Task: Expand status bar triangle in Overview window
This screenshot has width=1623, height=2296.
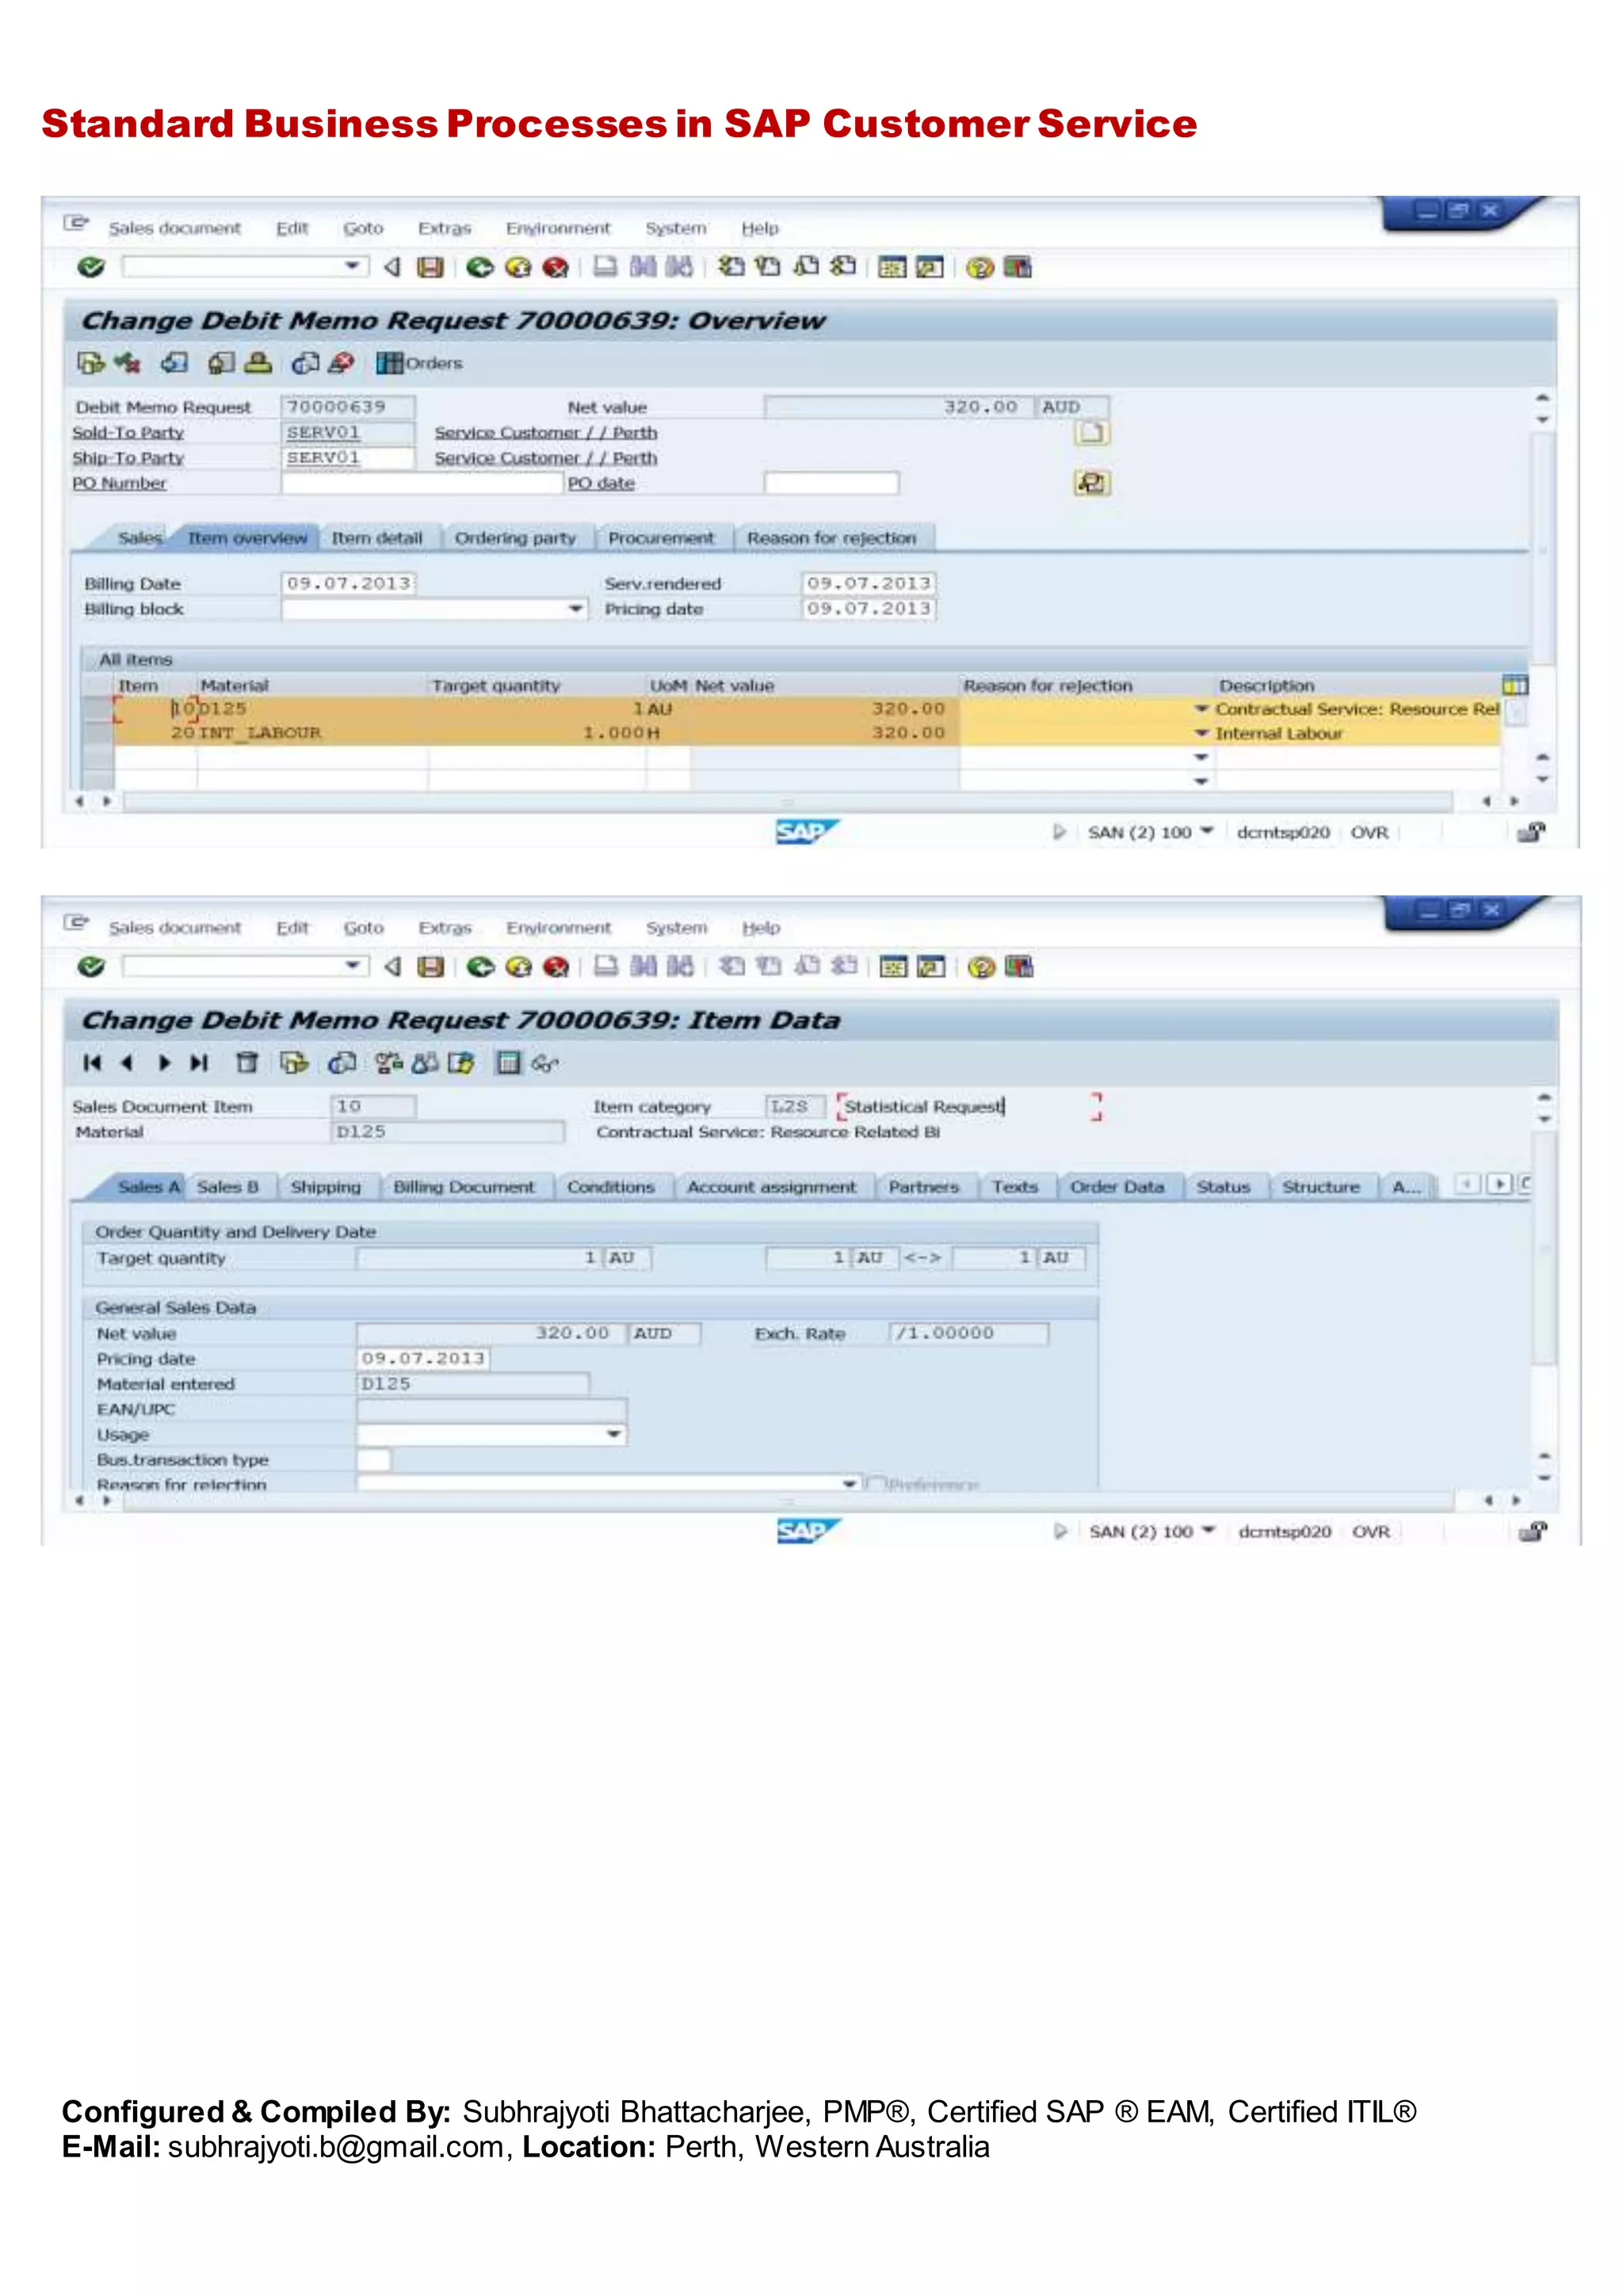Action: tap(1060, 832)
